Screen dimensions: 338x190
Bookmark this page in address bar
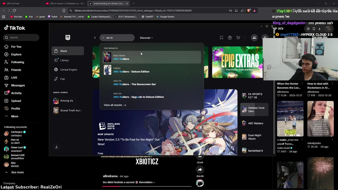coord(64,11)
